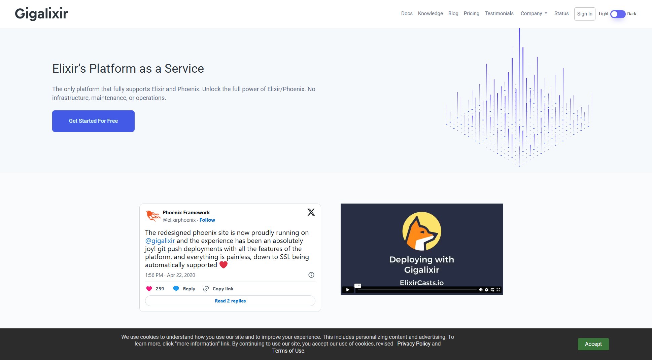This screenshot has height=360, width=652.
Task: Click the tweet date Apr 22, 2020
Action: (x=170, y=275)
